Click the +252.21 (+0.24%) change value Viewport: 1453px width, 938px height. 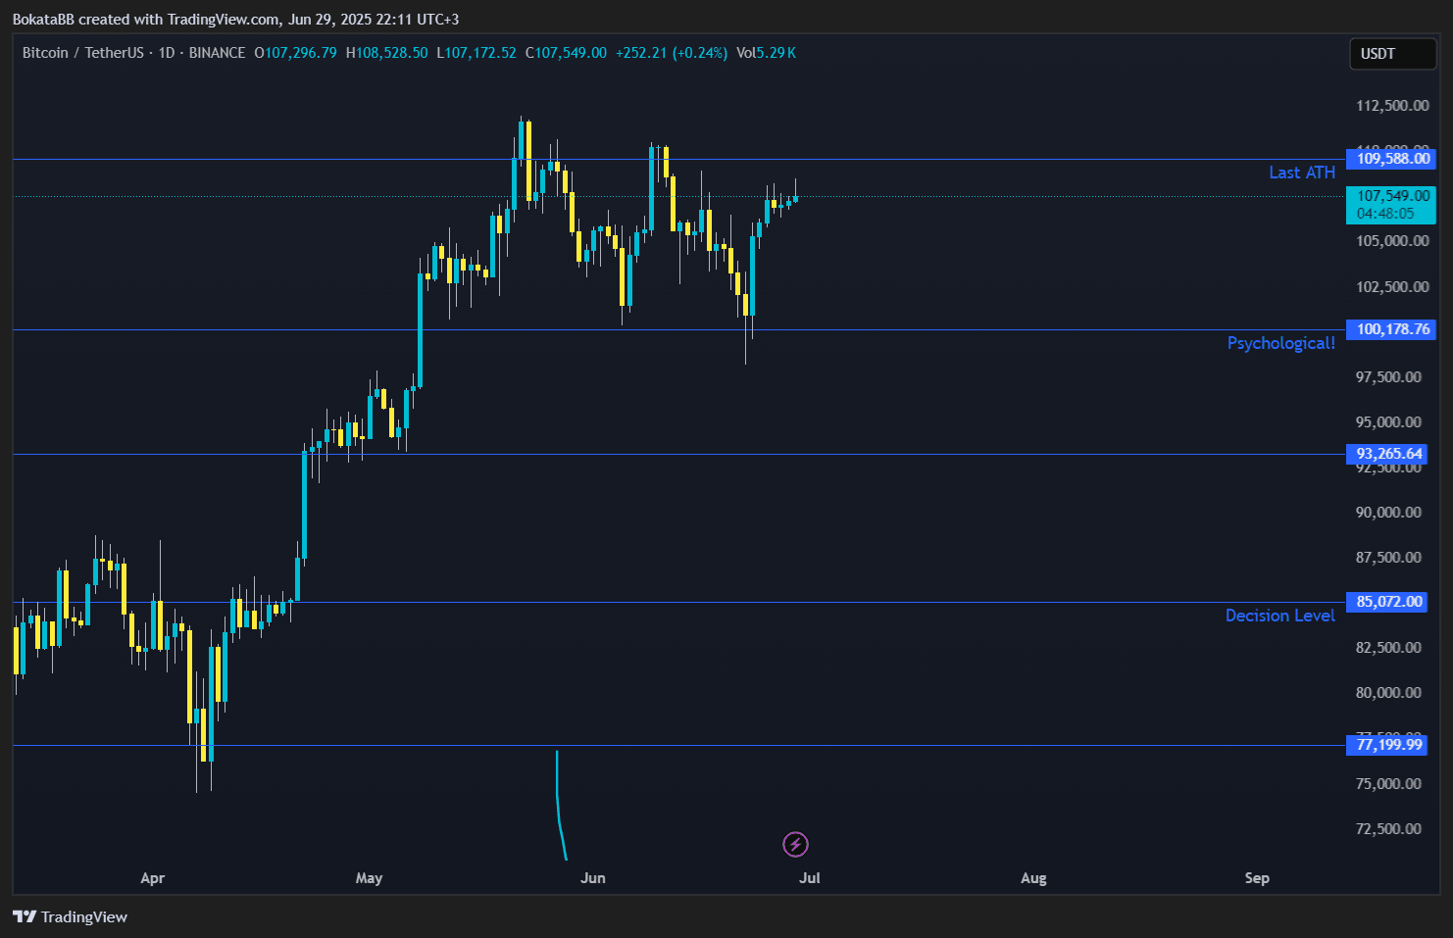click(x=672, y=53)
